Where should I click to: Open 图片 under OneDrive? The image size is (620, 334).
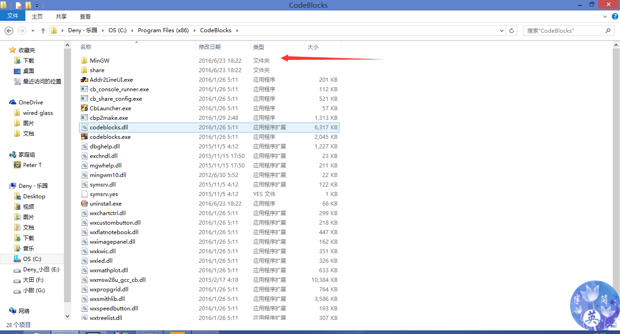(29, 123)
